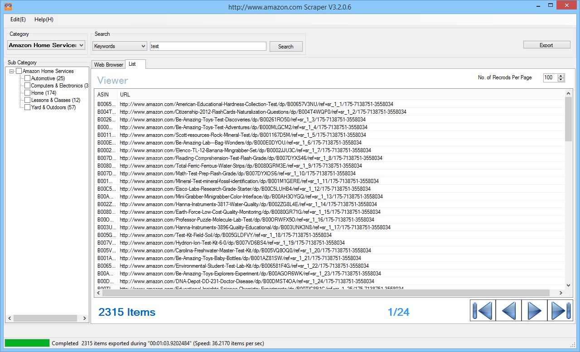Viewport: 580px width, 352px height.
Task: Select the Test-Kit-Field-Soil URL row
Action: pyautogui.click(x=330, y=235)
